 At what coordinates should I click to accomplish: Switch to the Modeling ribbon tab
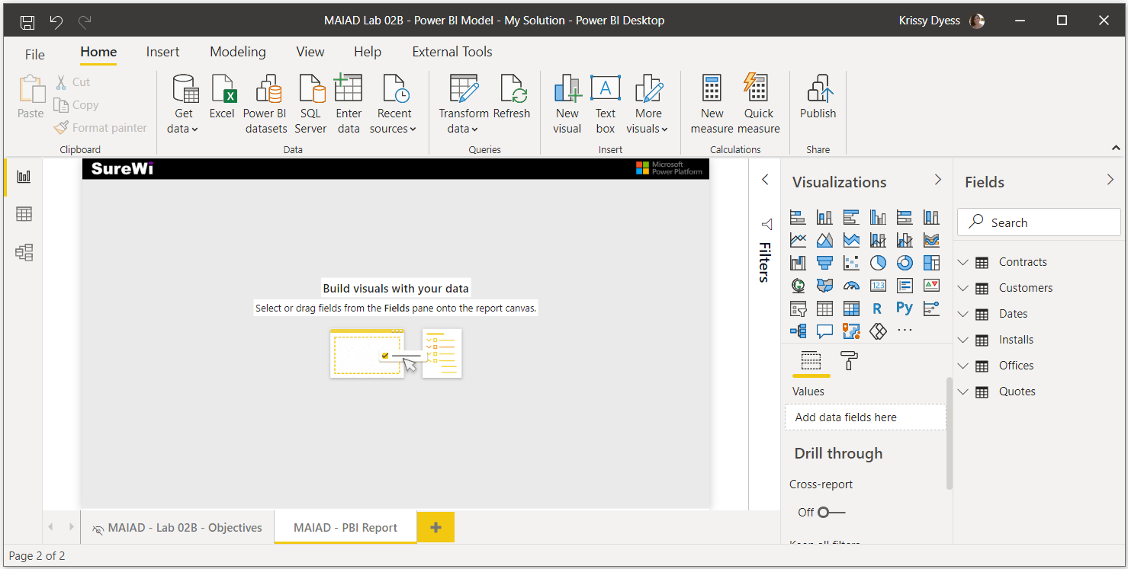pos(238,52)
